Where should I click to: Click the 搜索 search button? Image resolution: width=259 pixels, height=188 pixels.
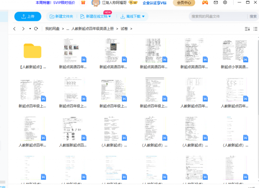point(253,16)
